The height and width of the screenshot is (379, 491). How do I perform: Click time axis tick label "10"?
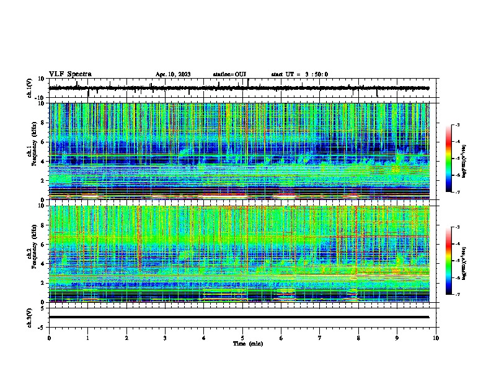436,338
